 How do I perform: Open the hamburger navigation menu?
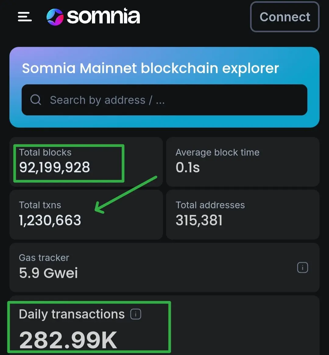(25, 17)
